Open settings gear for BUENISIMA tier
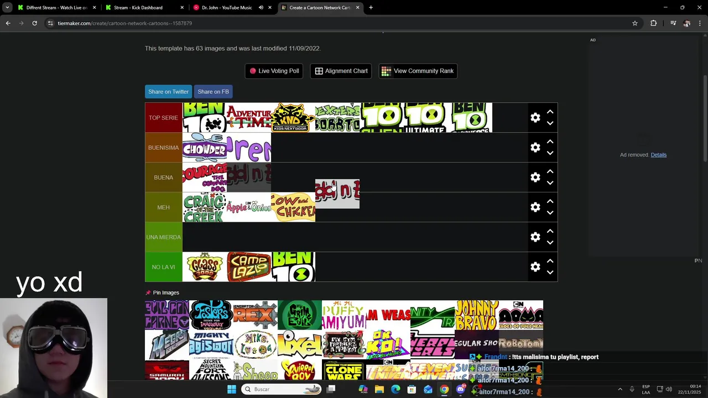Screen dimensions: 708x398 [535, 148]
